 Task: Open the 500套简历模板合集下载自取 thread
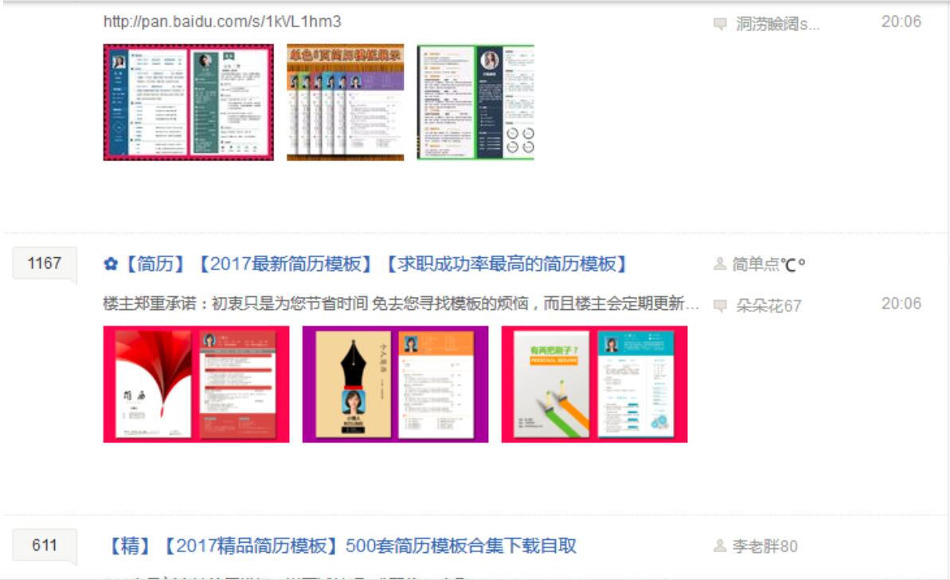click(342, 546)
